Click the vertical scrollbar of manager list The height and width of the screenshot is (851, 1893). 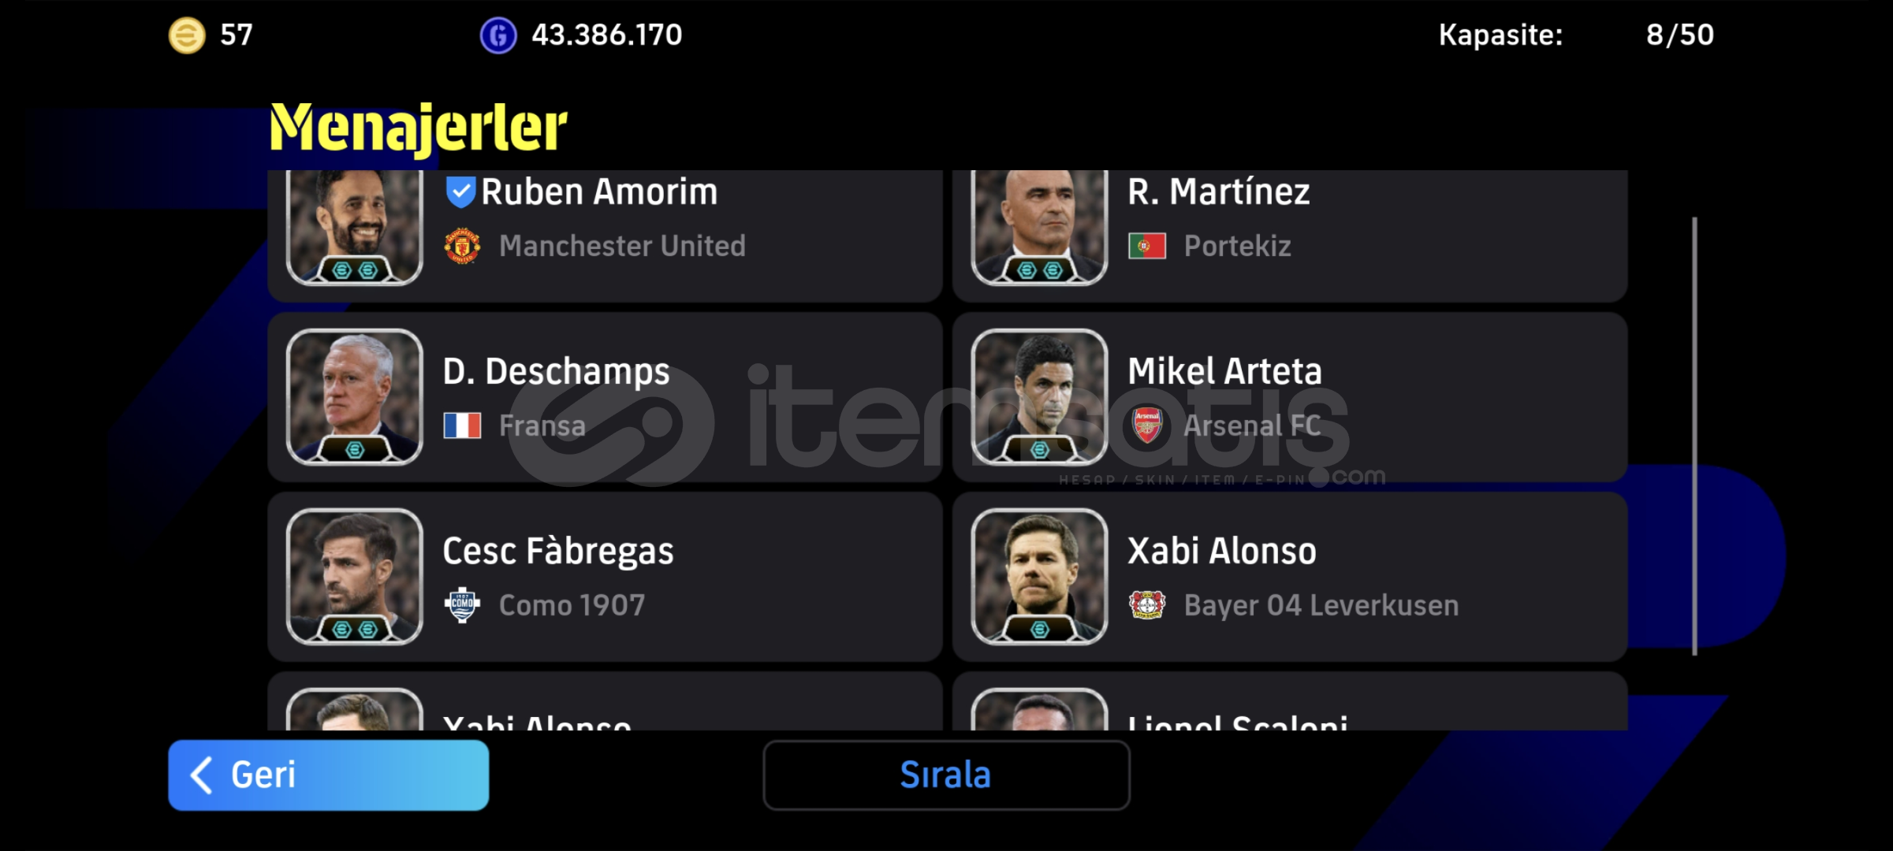(x=1694, y=436)
